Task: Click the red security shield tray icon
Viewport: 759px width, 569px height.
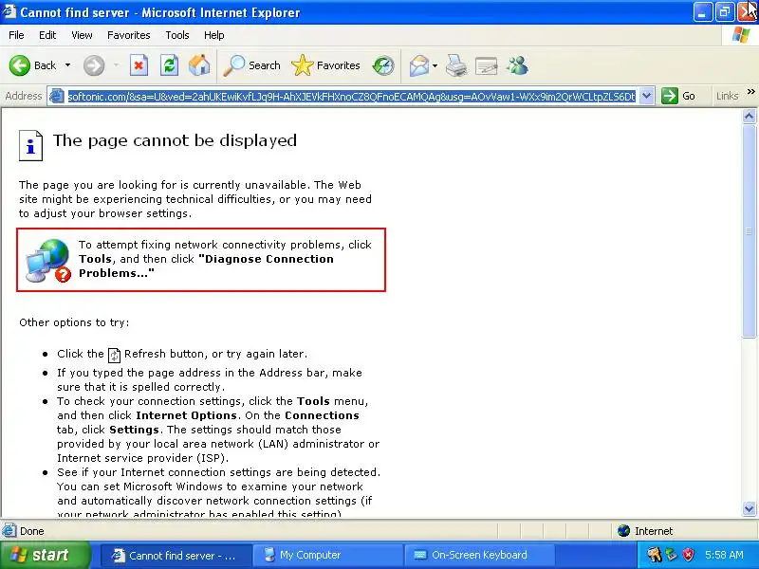Action: [688, 555]
